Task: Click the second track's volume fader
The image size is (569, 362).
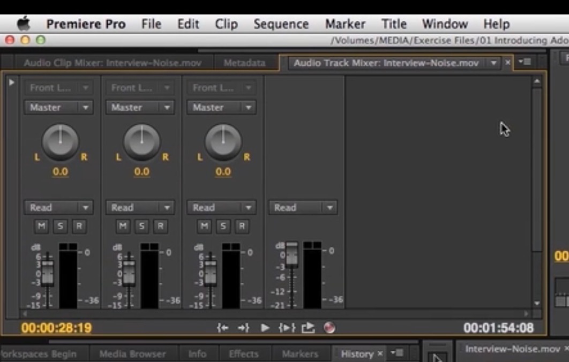Action: pyautogui.click(x=129, y=273)
